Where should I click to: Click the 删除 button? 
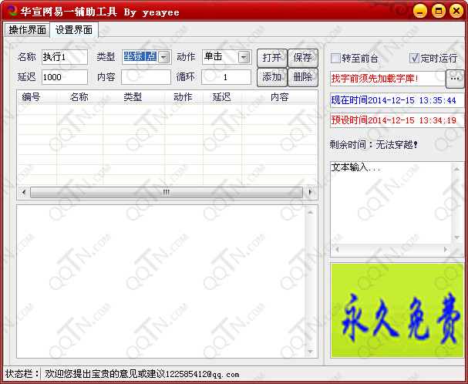click(302, 77)
